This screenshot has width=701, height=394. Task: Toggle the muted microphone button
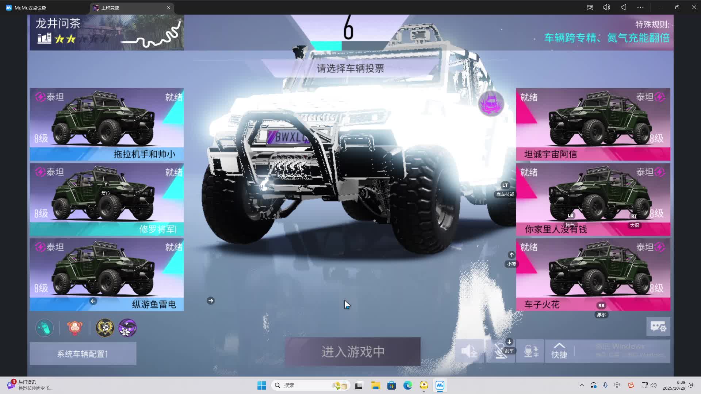coord(500,351)
